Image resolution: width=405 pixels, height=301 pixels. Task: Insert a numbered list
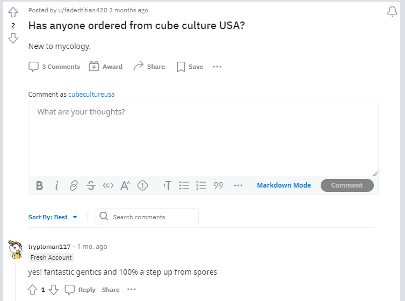pyautogui.click(x=201, y=185)
